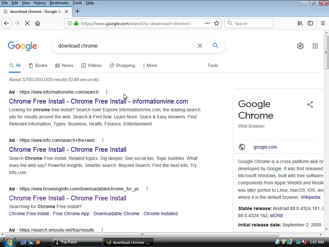Open the browsinginfo.com Chrome Free Install link

click(x=67, y=198)
